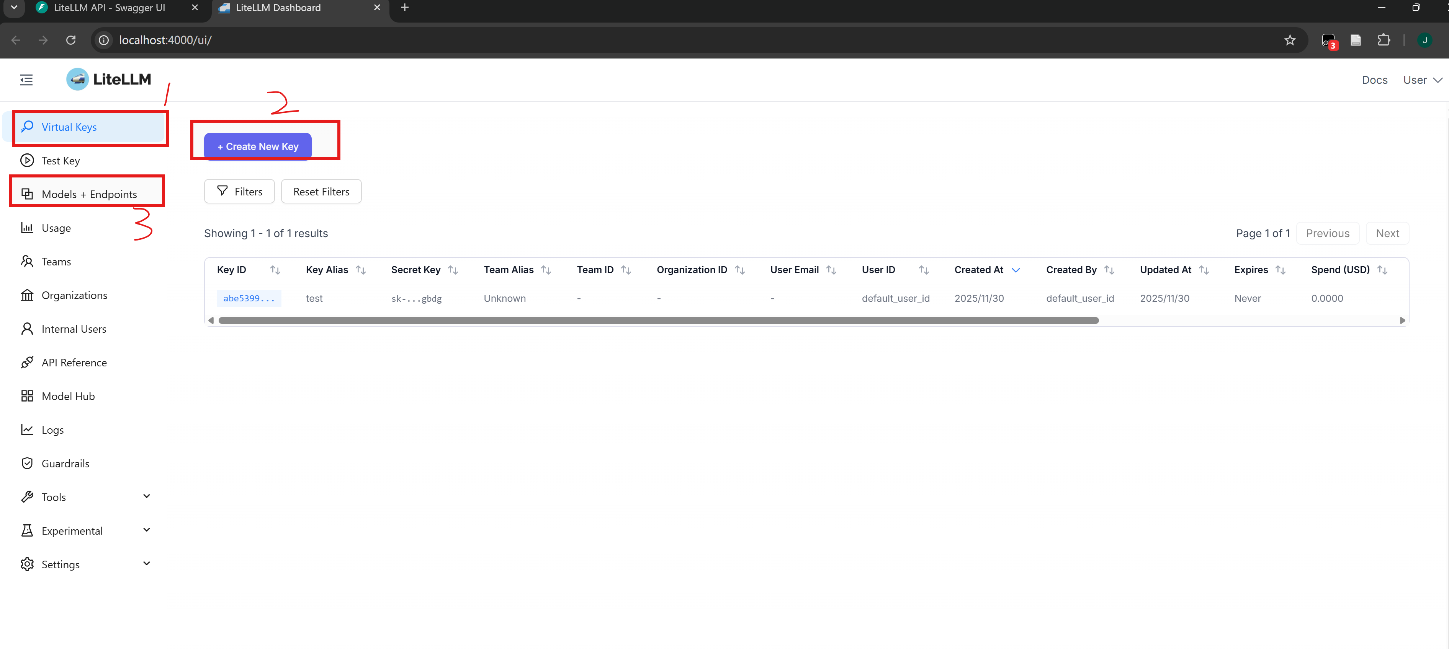Switch to the LiteLLM API Swagger UI tab
The image size is (1449, 649).
(x=110, y=8)
